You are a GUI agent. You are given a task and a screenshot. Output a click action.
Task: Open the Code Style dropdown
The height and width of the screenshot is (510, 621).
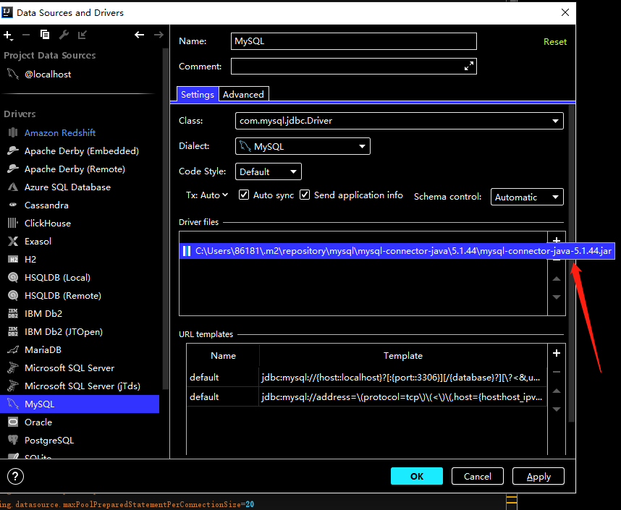point(268,171)
